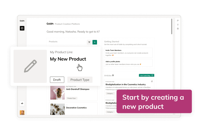This screenshot has height=133, width=198.
Task: Click the green plus add product button
Action: click(x=95, y=42)
